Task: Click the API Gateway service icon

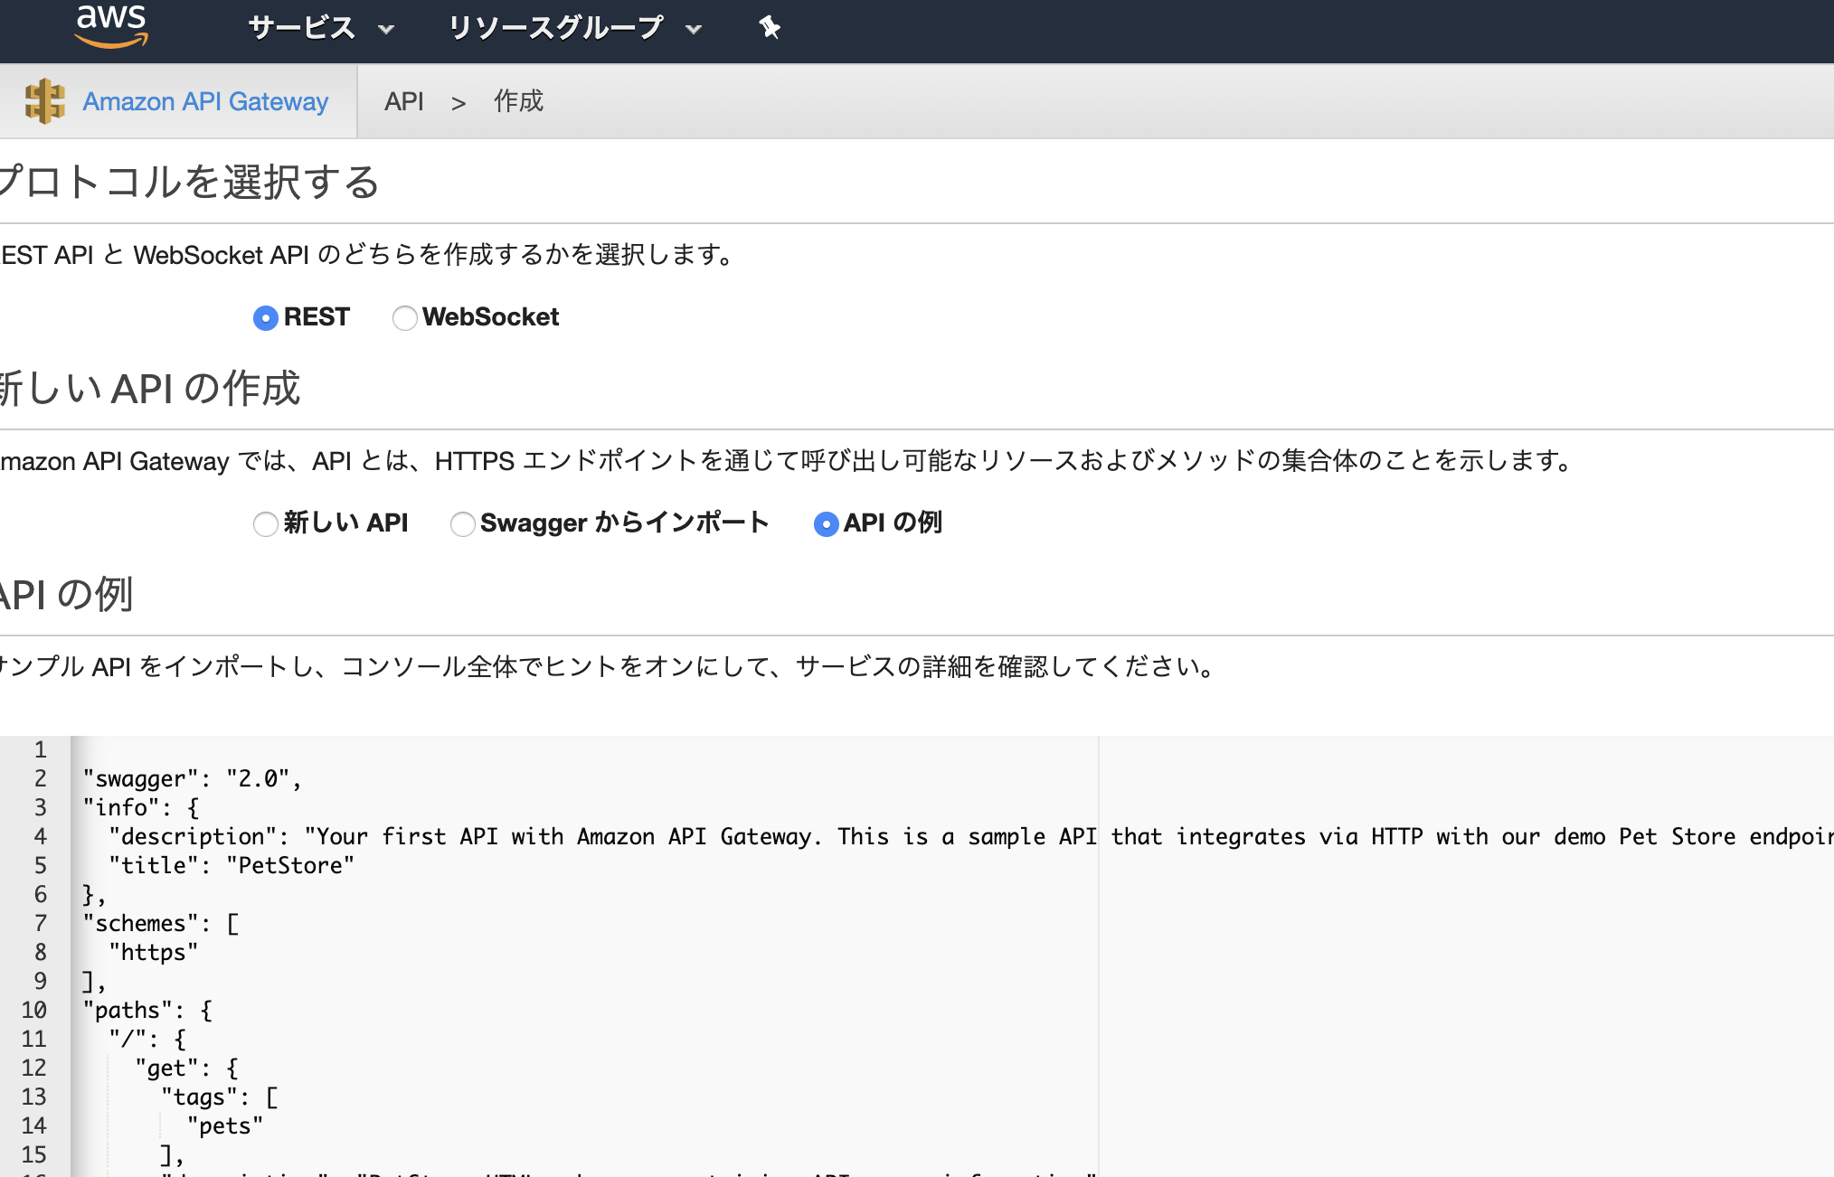Action: 44,101
